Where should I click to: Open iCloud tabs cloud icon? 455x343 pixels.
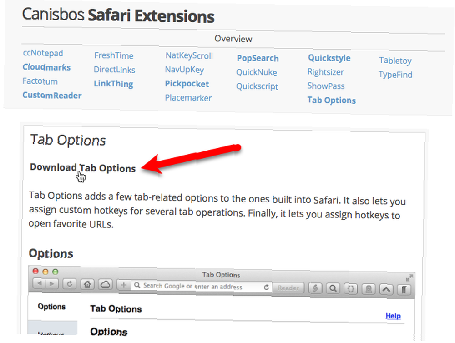click(106, 284)
